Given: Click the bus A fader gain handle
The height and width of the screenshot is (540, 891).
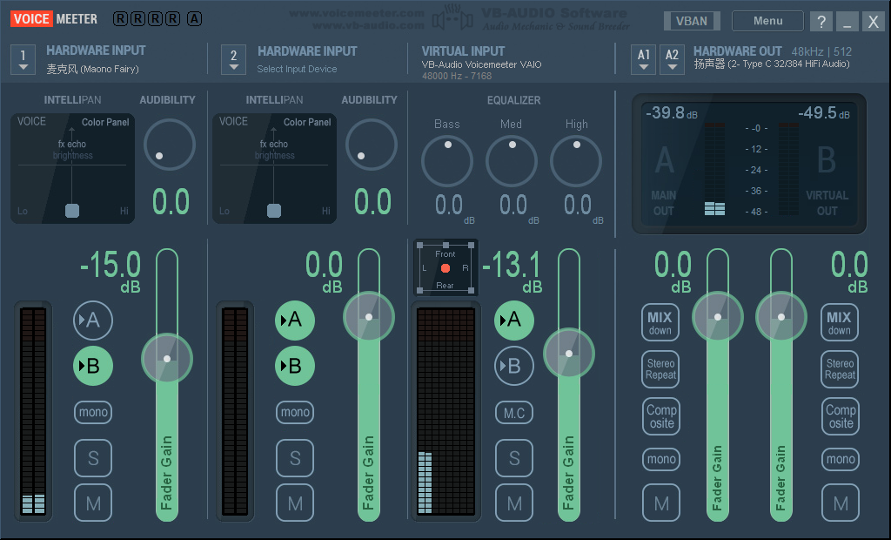Looking at the screenshot, I should pyautogui.click(x=718, y=317).
